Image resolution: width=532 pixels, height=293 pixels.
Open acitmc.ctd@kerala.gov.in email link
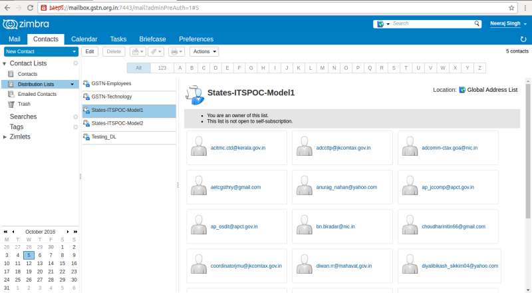pos(238,148)
